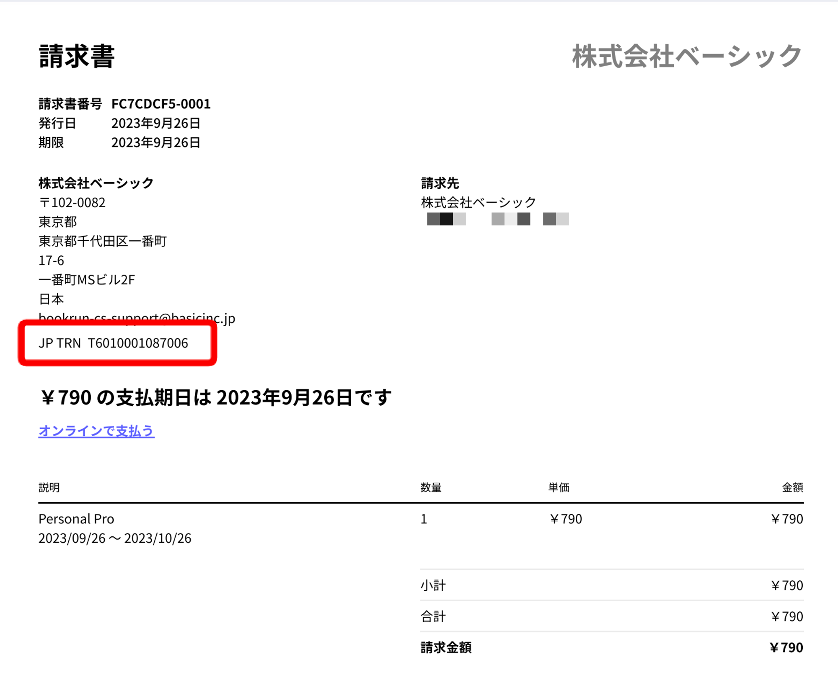Click the bold 請求金額 amount ¥790
The height and width of the screenshot is (680, 838).
tap(786, 648)
